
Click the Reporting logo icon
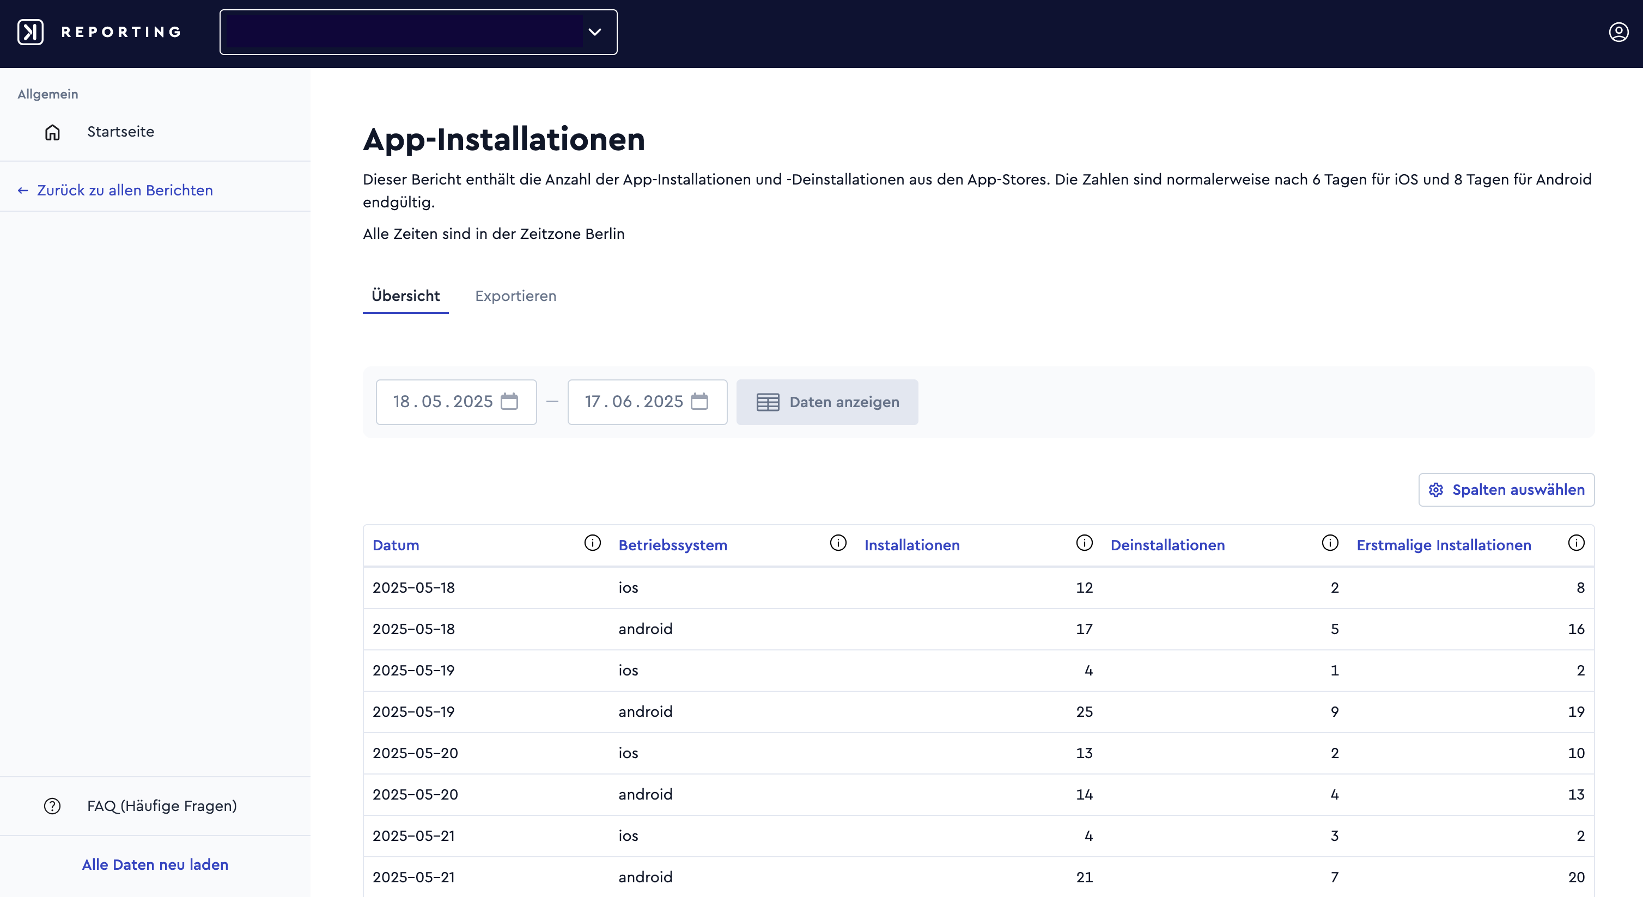pos(30,32)
